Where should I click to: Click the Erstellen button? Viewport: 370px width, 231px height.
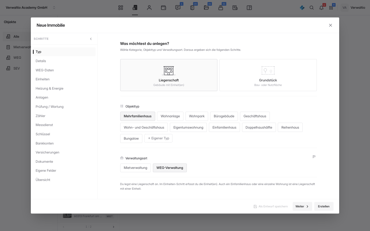(x=324, y=206)
